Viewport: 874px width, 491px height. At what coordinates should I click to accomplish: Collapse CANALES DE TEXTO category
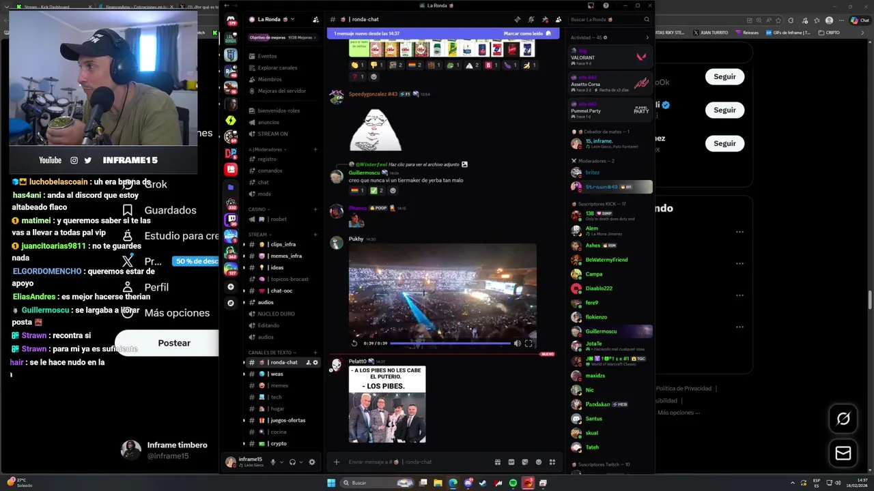coord(272,353)
